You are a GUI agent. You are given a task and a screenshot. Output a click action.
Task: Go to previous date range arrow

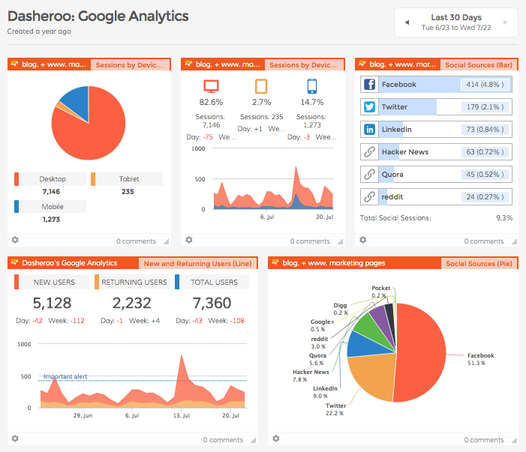[x=407, y=22]
